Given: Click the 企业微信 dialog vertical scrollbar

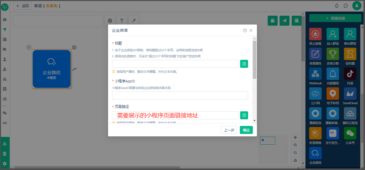Looking at the screenshot, I should point(255,60).
